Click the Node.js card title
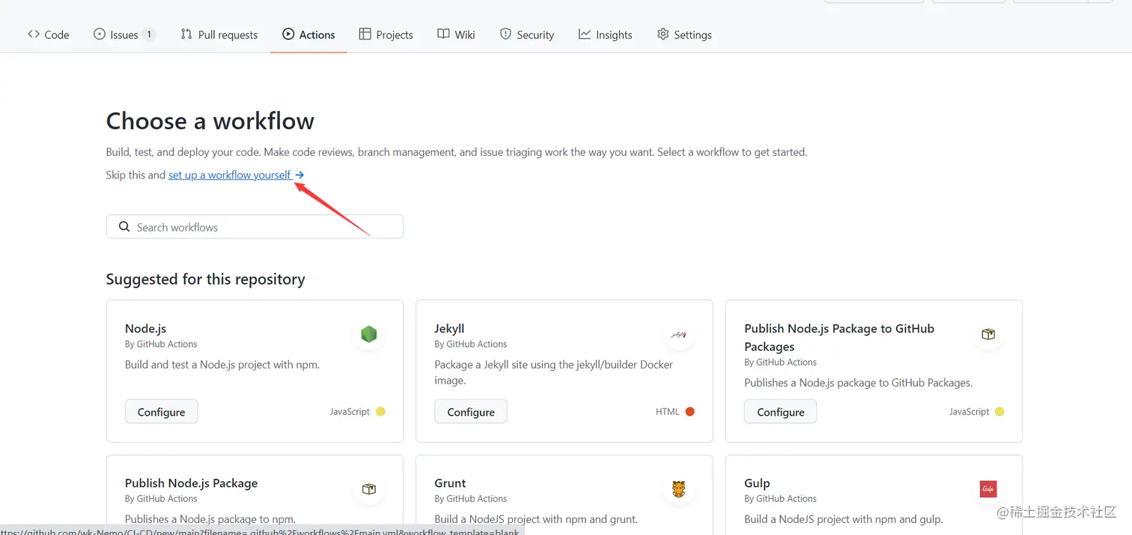The width and height of the screenshot is (1132, 535). coord(145,328)
